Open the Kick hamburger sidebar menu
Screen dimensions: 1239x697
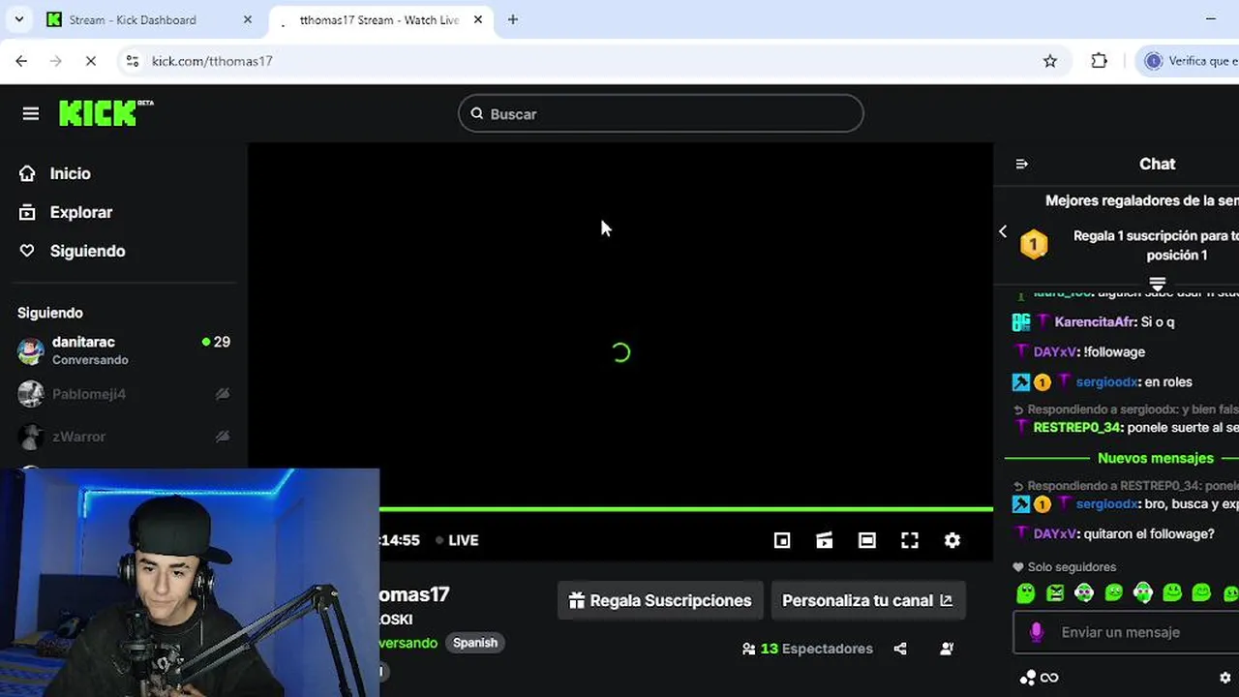click(x=31, y=114)
